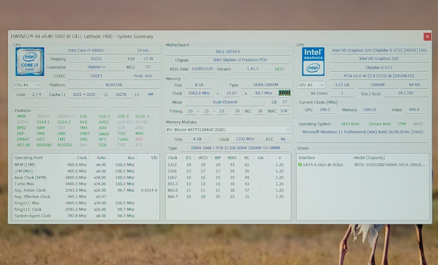438x265 pixels.
Task: Click the green SATA drive status icon
Action: click(300, 165)
